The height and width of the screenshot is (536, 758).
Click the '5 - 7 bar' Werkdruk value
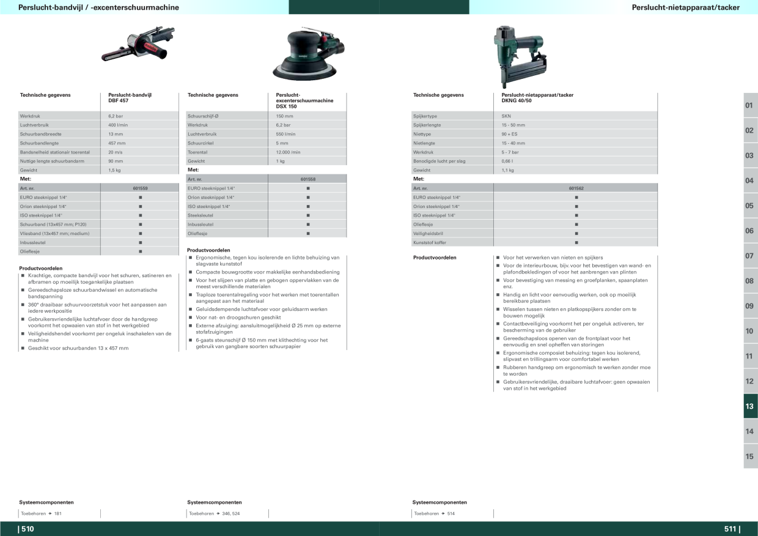(x=510, y=152)
